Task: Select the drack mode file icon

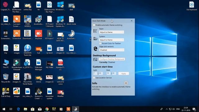Action: [x=71, y=21]
